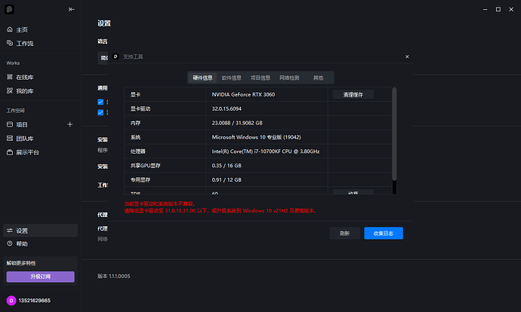The height and width of the screenshot is (312, 521).
Task: Click 收集日志 collect logs button
Action: [x=384, y=233]
